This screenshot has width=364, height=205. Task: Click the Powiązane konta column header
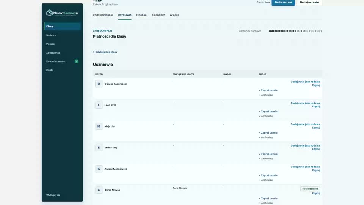(x=183, y=74)
